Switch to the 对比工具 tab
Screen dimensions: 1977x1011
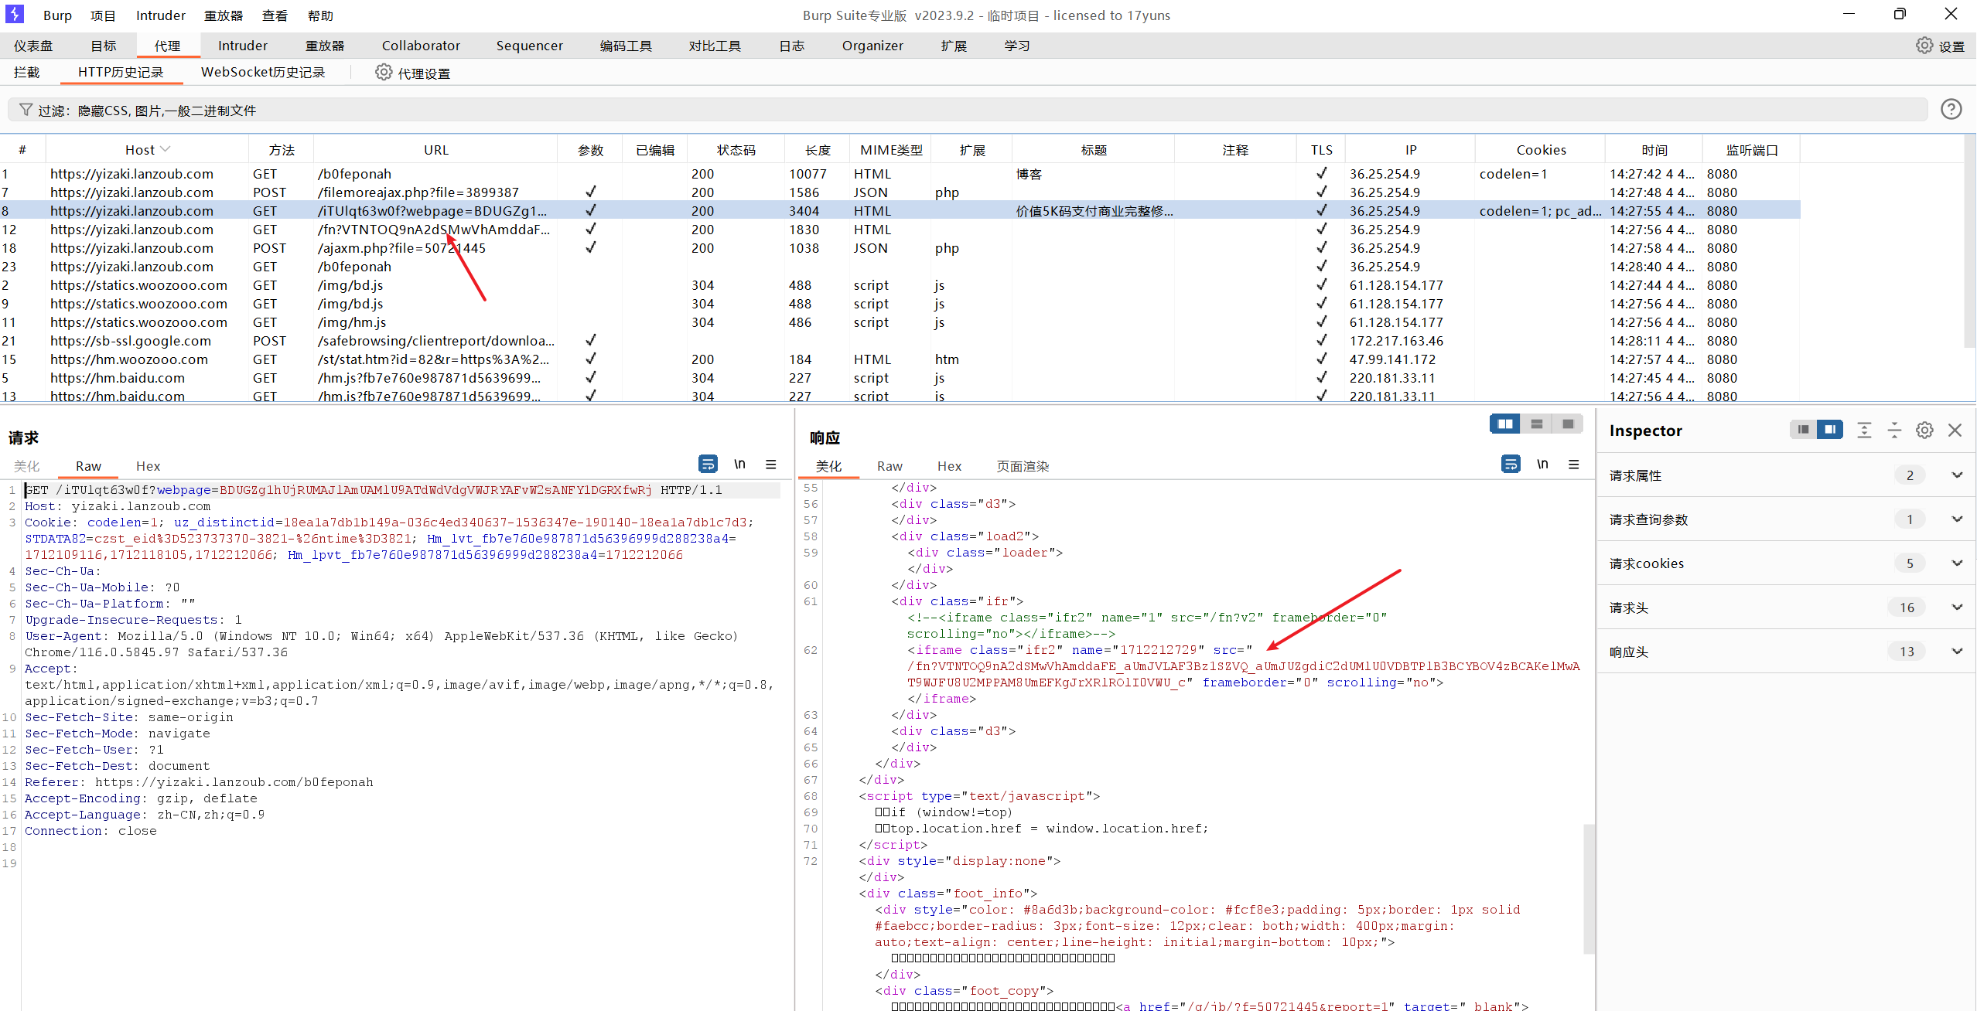coord(715,46)
